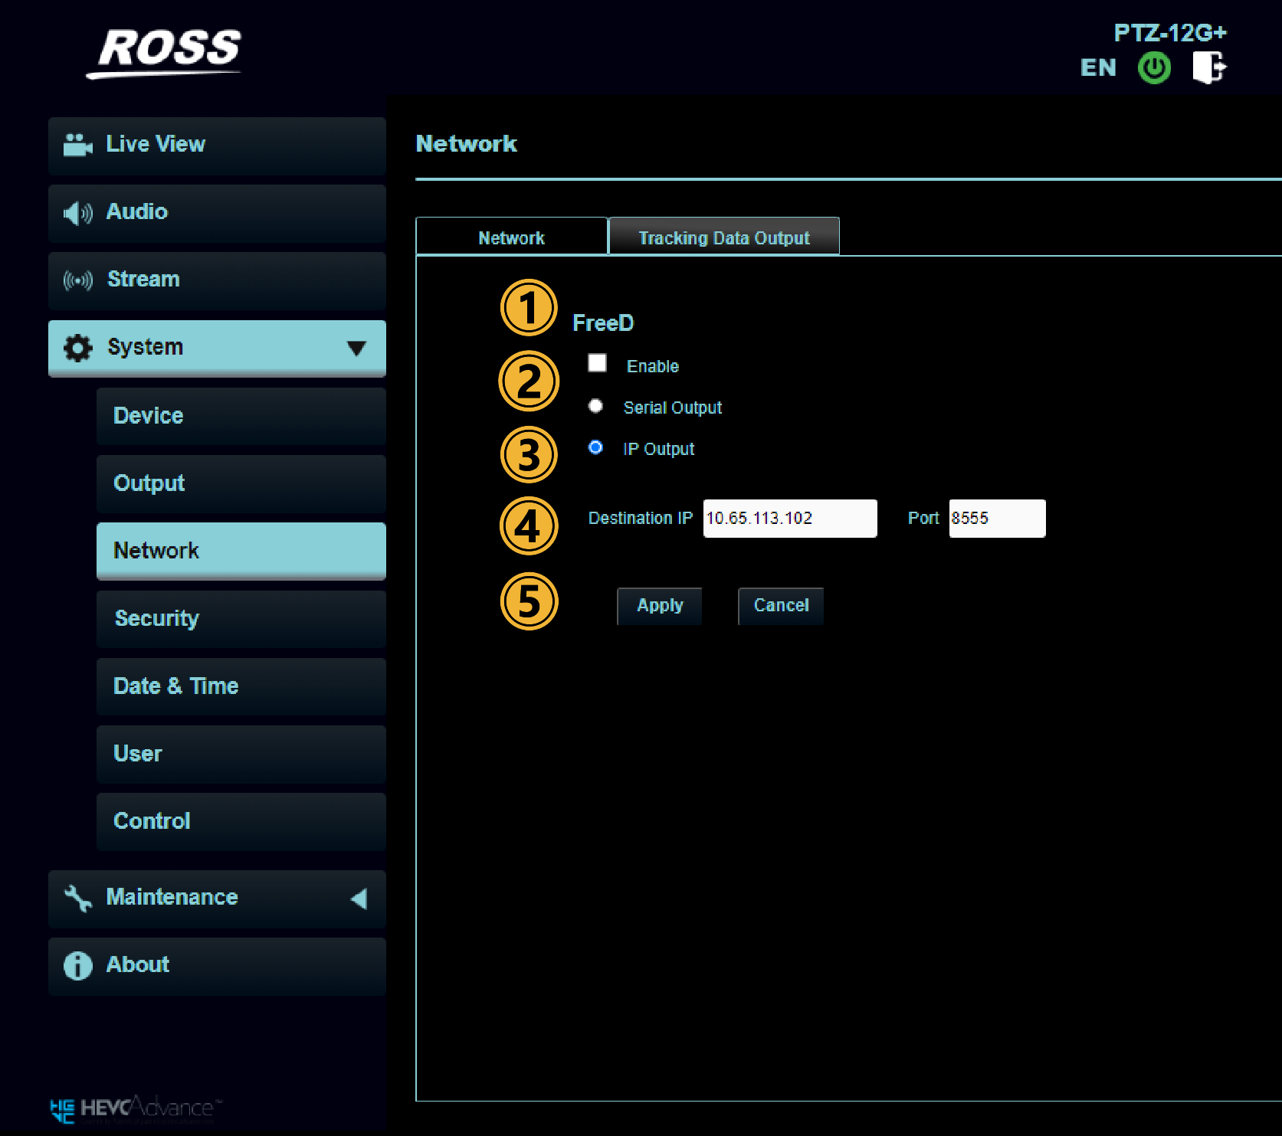This screenshot has height=1136, width=1282.
Task: Click the System gear icon
Action: point(77,348)
